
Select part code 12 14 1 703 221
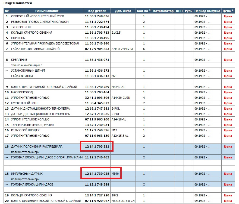(97, 146)
